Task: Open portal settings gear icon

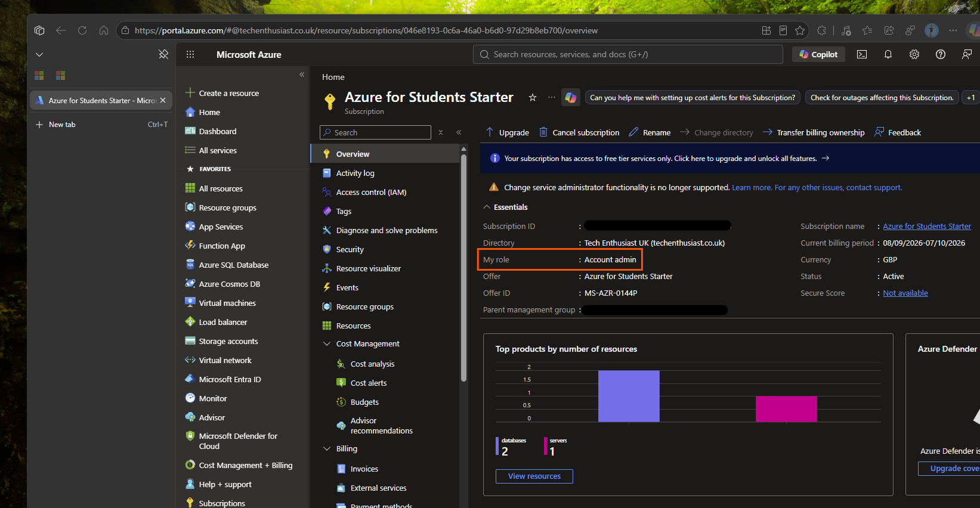Action: (914, 54)
